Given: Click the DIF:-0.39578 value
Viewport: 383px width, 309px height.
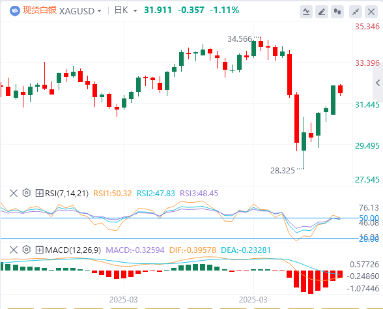Looking at the screenshot, I should point(193,250).
